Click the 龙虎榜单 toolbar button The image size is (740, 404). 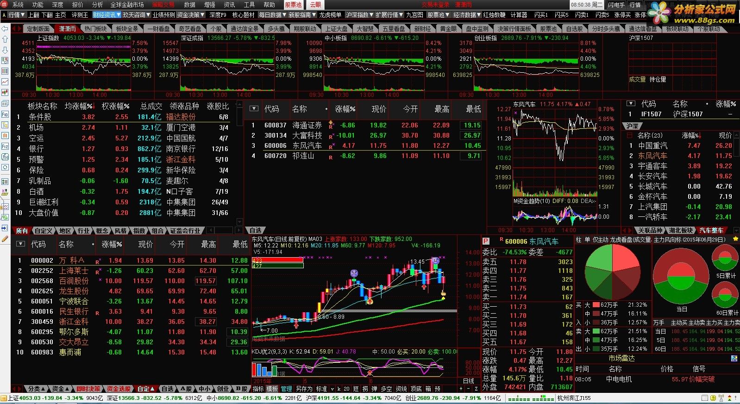click(x=330, y=15)
